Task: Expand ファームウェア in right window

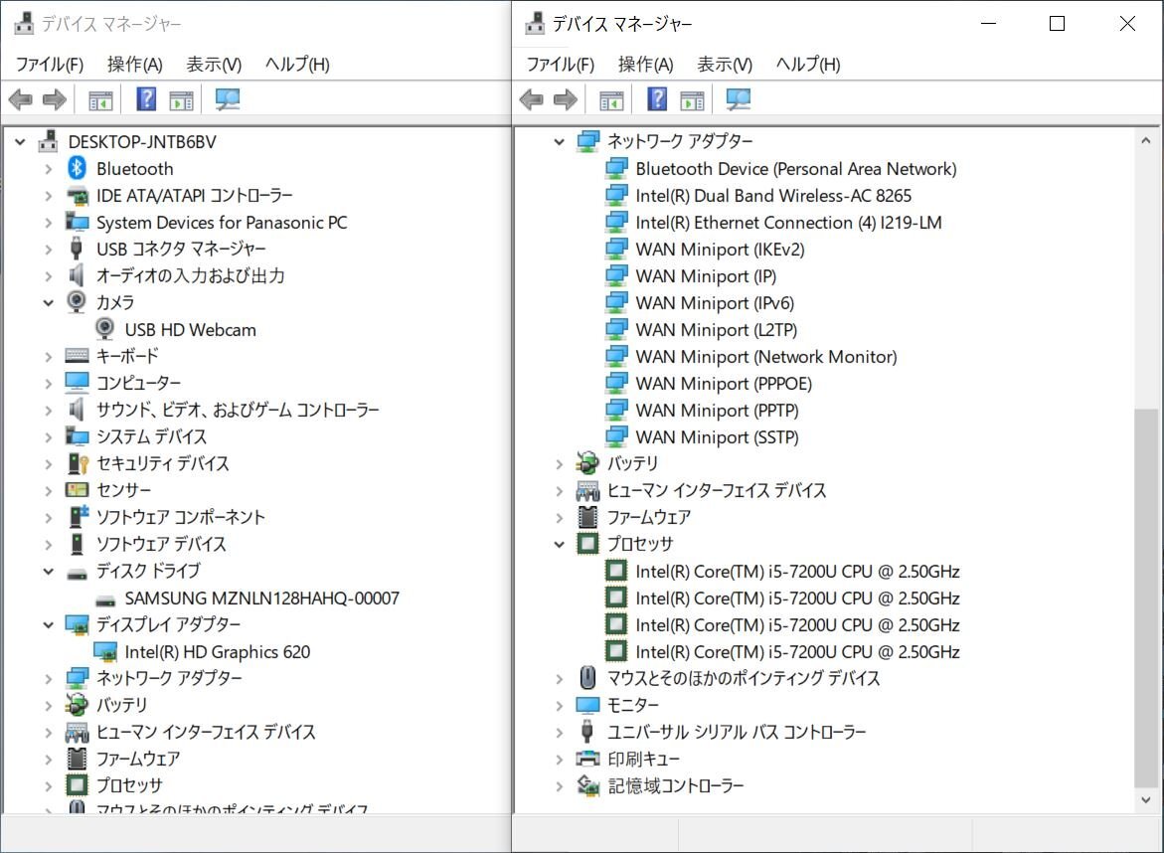Action: [x=559, y=517]
